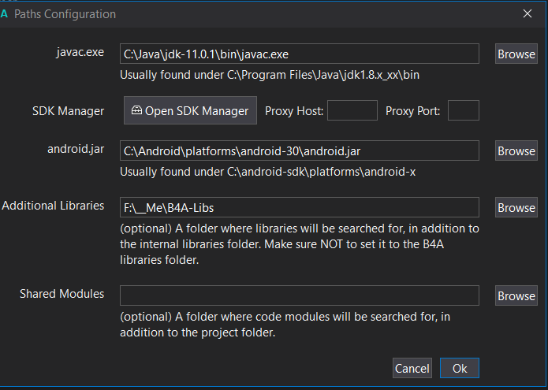This screenshot has height=390, width=548.
Task: Click the 'android.jar' label
Action: point(76,149)
